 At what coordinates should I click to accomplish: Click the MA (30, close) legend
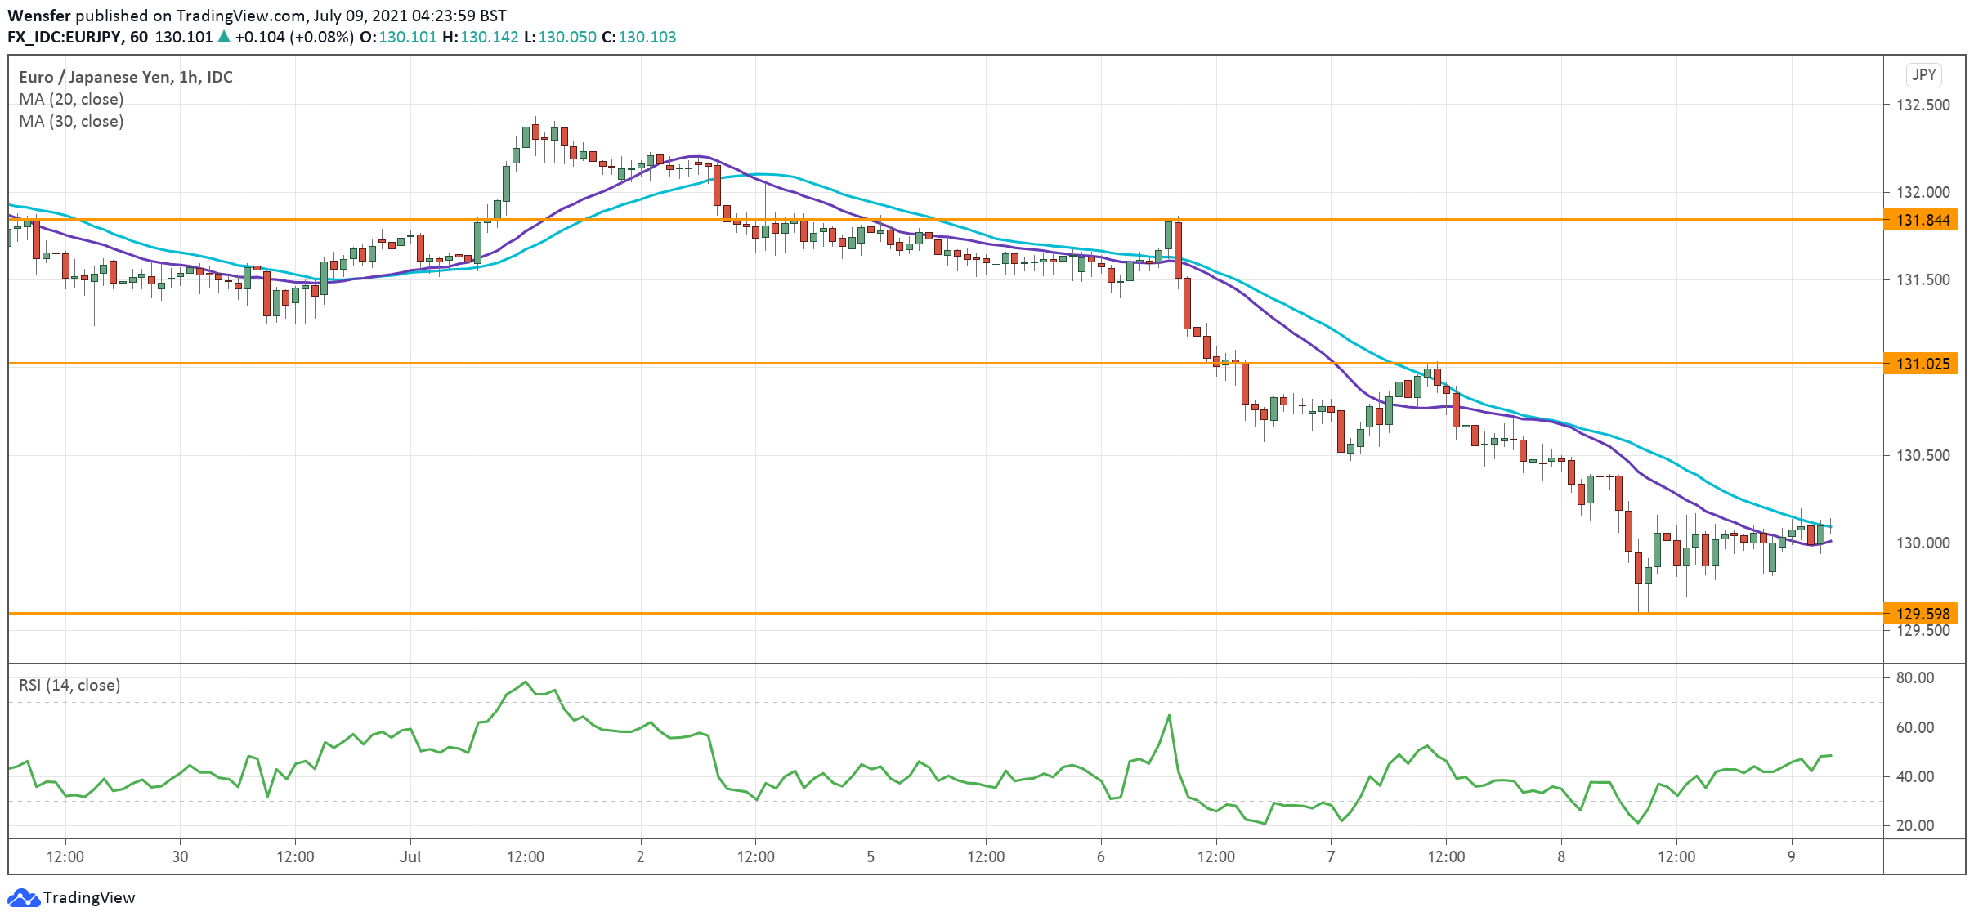(x=71, y=121)
